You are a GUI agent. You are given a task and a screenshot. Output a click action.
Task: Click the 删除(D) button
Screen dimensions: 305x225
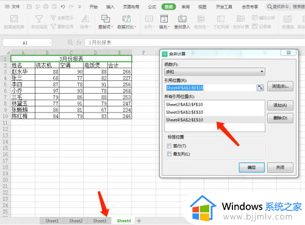[280, 118]
